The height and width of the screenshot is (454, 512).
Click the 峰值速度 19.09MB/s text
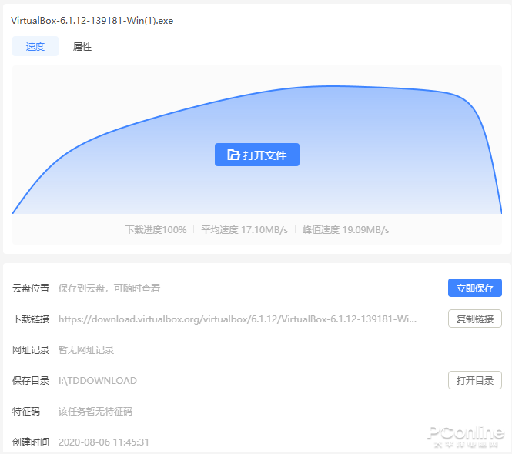[x=346, y=230]
